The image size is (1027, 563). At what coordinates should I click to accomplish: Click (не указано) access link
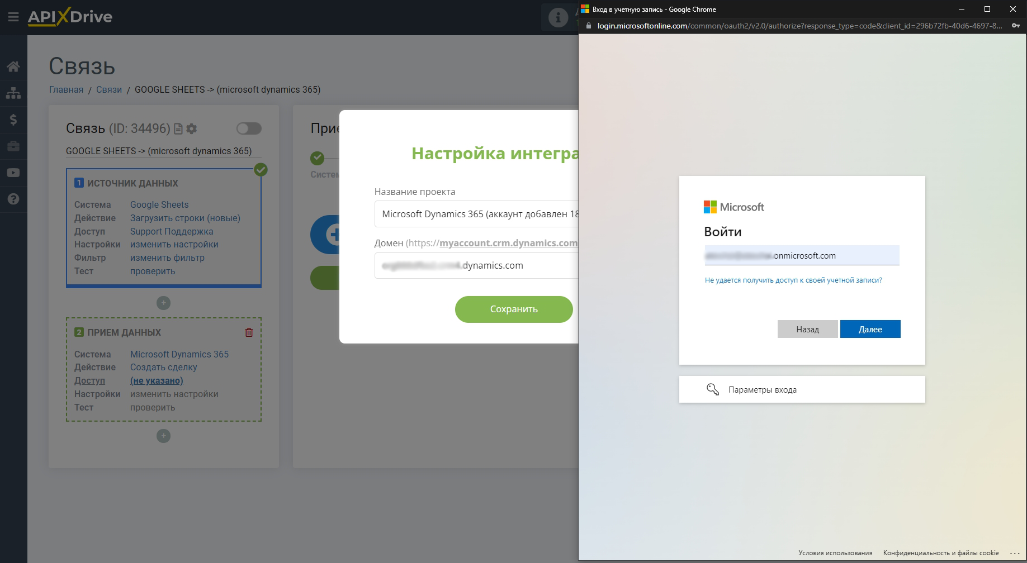click(157, 381)
